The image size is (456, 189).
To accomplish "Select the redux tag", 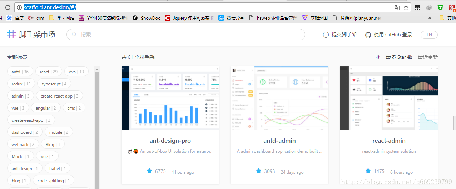I will click(x=21, y=84).
